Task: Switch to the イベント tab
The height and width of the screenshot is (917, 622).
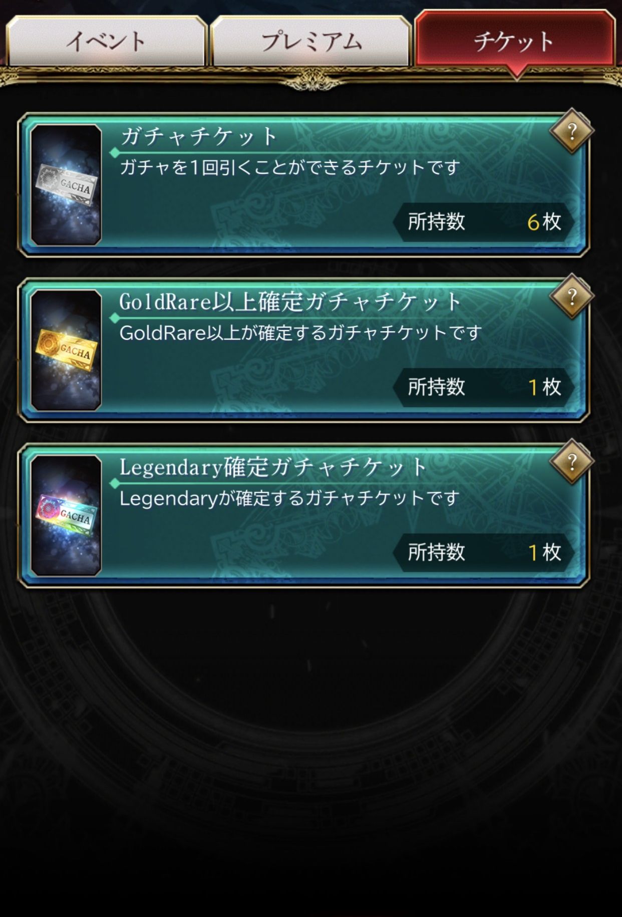Action: (x=106, y=41)
